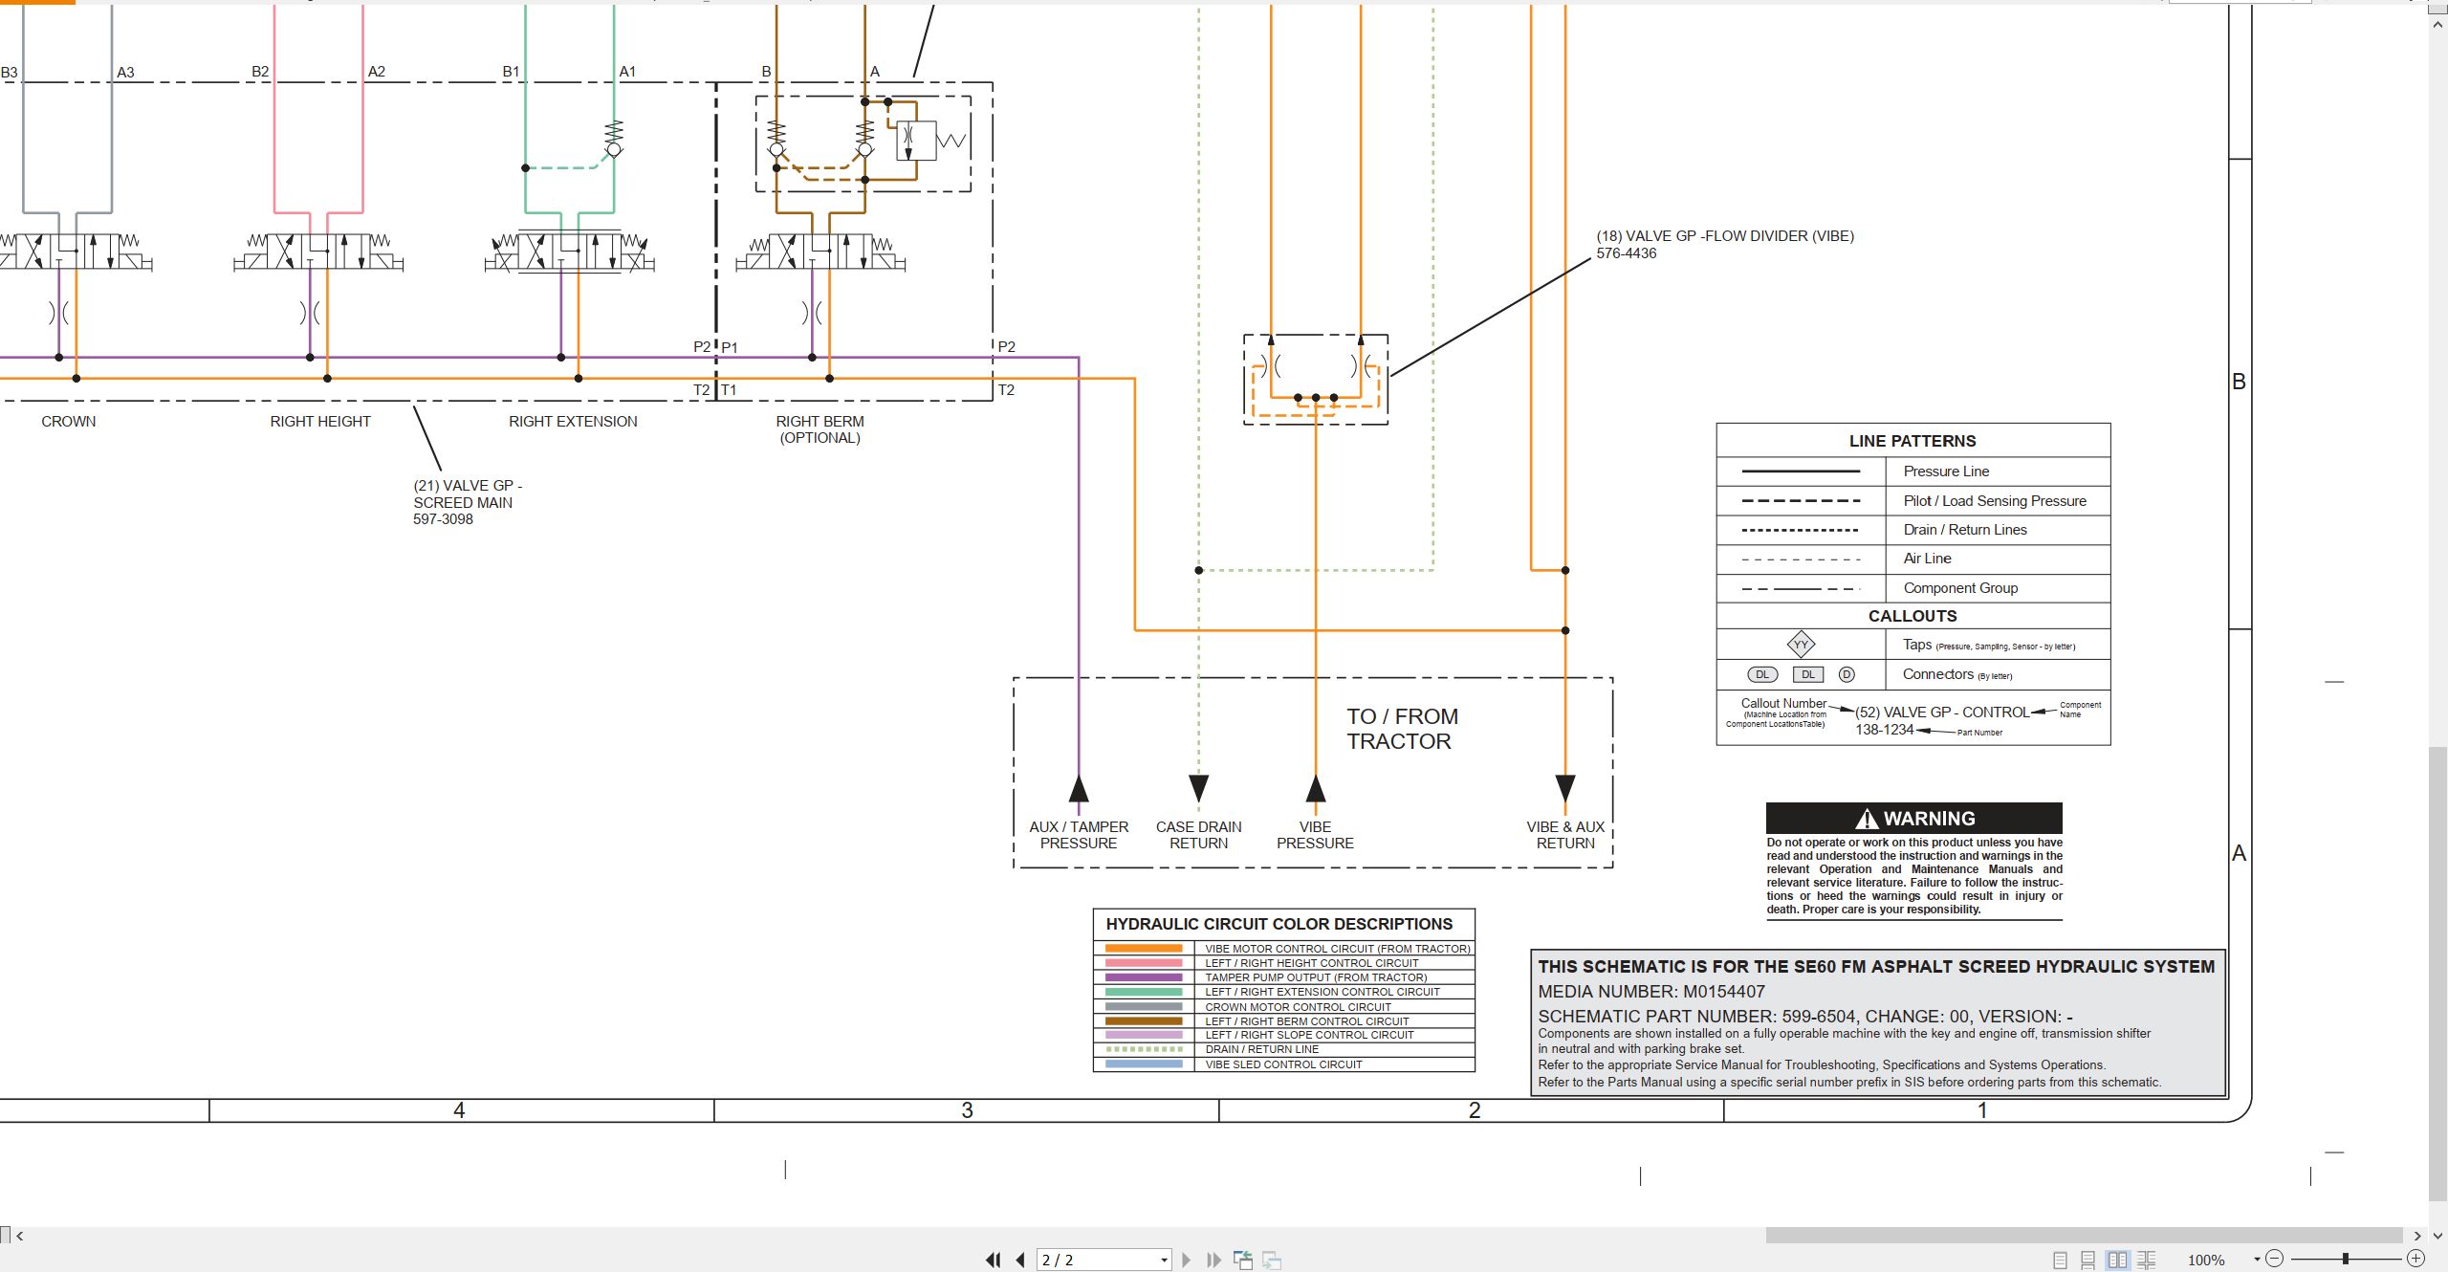This screenshot has height=1272, width=2448.
Task: Switch to single page view
Action: point(2060,1260)
